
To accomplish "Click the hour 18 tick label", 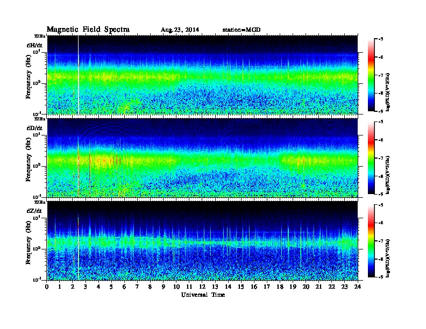I will [280, 287].
